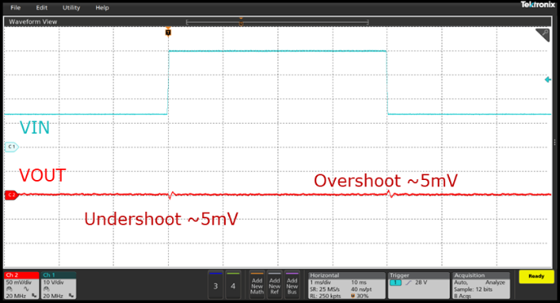This screenshot has height=303, width=560.
Task: Click the trigger source 1 indicator
Action: [x=395, y=283]
